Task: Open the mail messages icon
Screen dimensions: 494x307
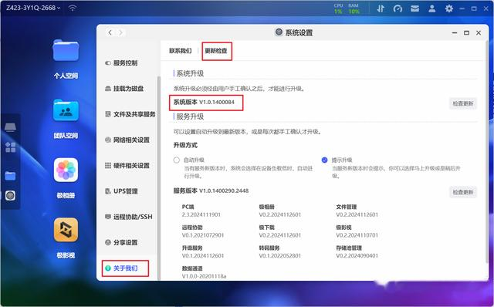Action: [x=415, y=8]
